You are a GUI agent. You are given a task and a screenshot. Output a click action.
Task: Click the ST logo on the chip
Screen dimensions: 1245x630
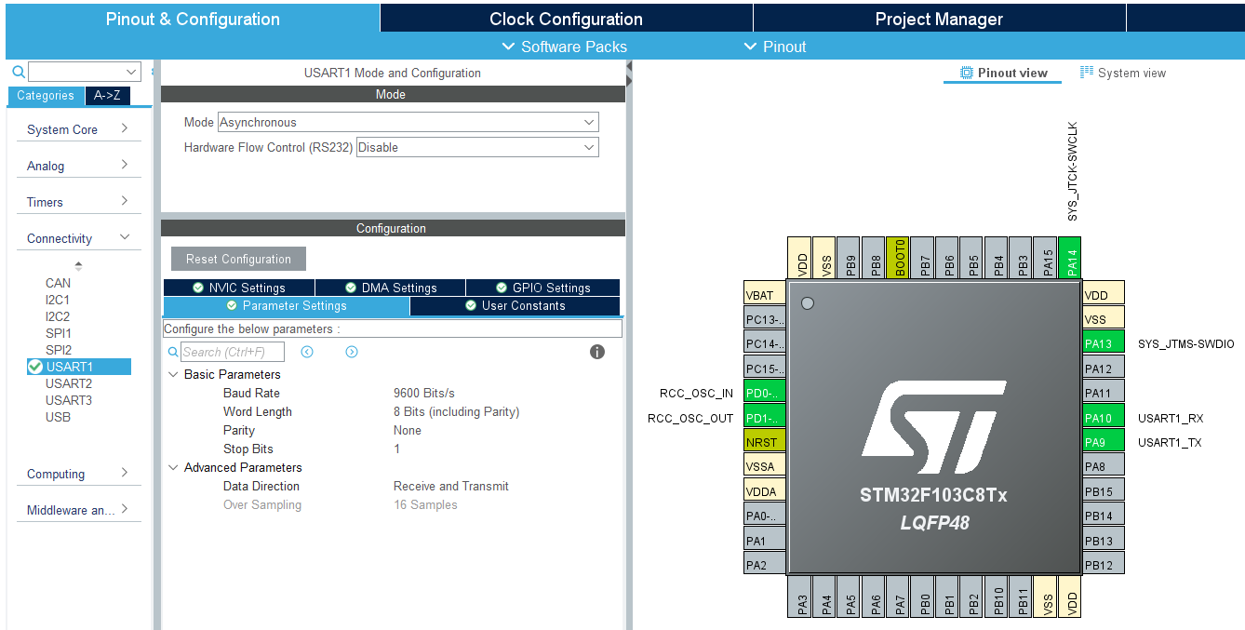click(933, 427)
